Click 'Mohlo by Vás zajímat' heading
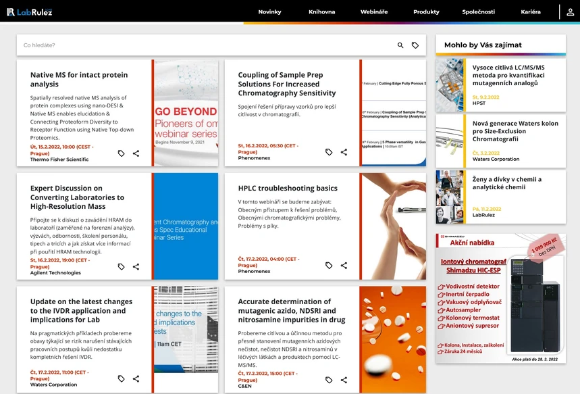Image resolution: width=580 pixels, height=394 pixels. 483,45
